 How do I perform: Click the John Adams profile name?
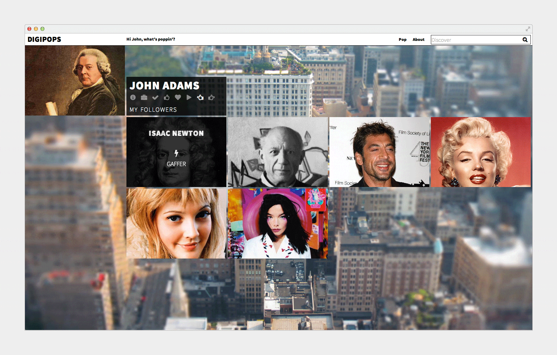165,86
